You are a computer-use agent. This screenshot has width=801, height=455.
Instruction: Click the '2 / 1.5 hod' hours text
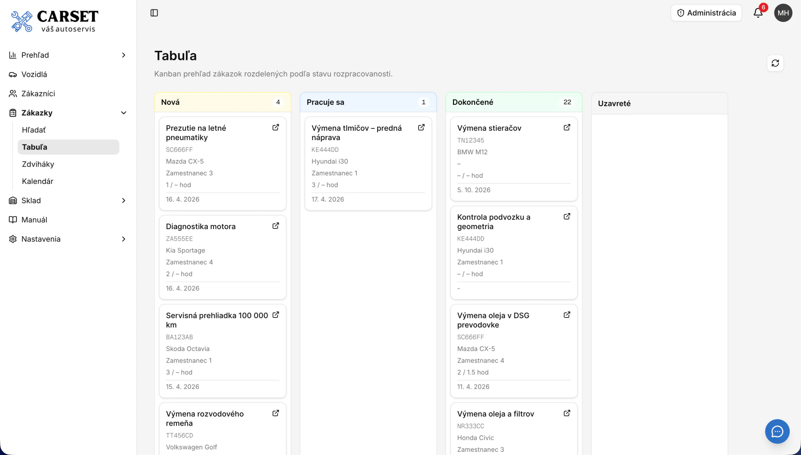click(473, 372)
